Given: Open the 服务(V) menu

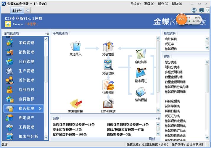Looking at the screenshot, I should coord(163,4).
